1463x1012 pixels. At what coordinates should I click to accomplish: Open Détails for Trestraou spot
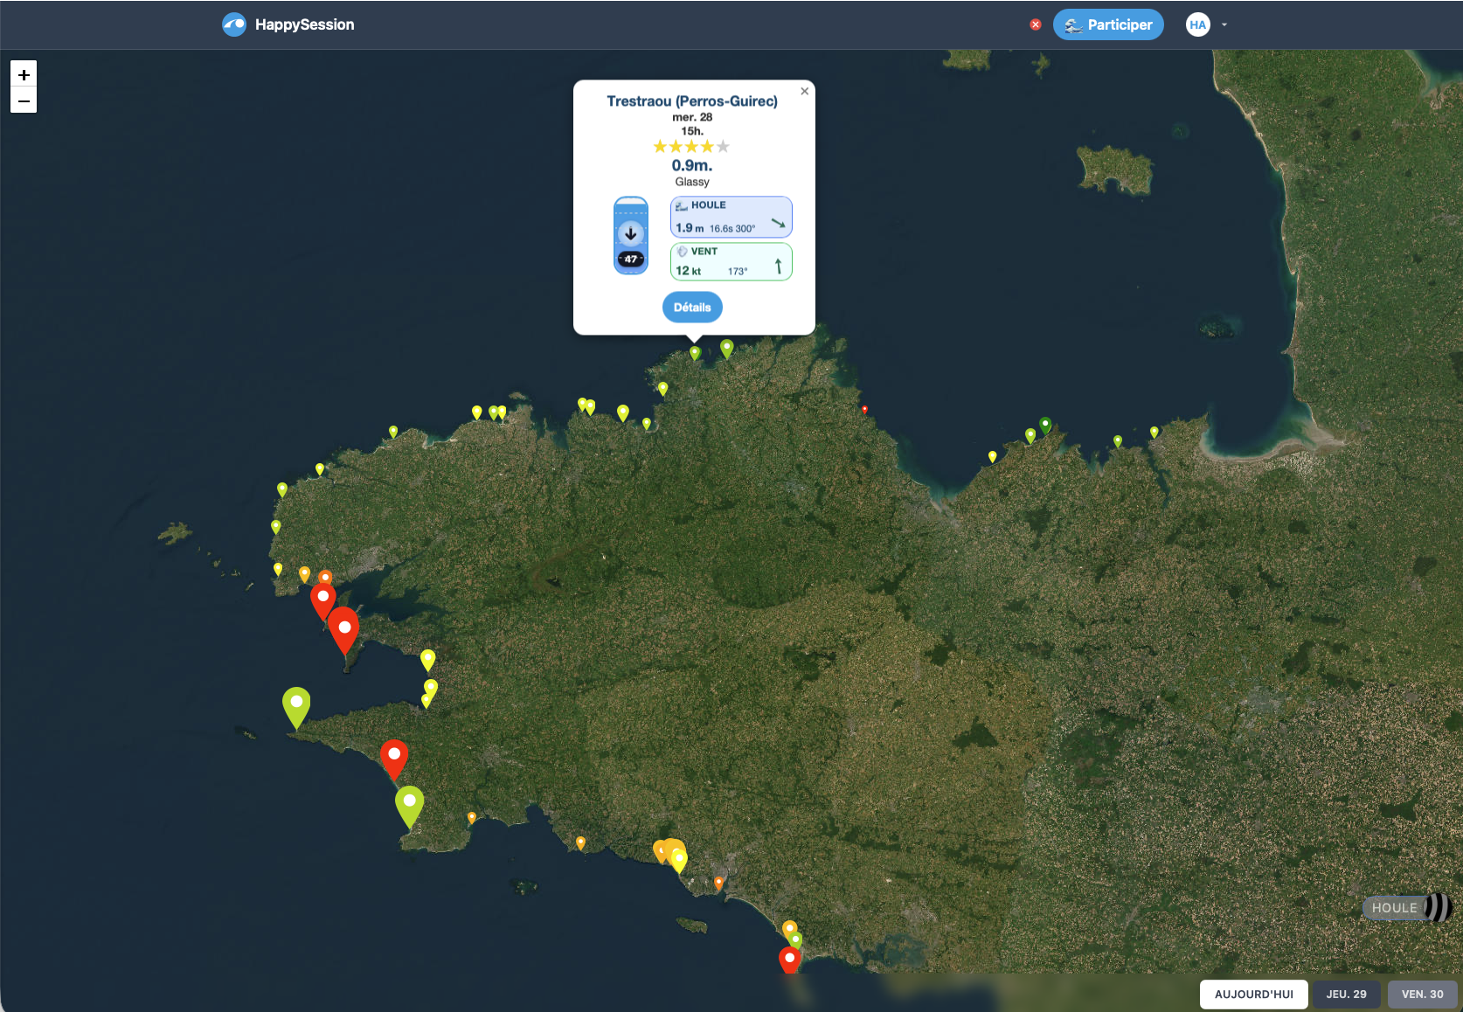point(692,308)
